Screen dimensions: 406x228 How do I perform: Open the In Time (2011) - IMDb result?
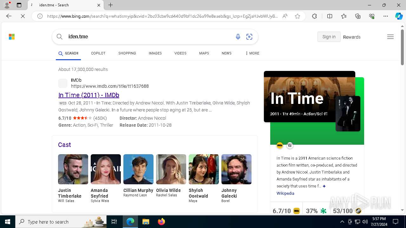point(89,95)
